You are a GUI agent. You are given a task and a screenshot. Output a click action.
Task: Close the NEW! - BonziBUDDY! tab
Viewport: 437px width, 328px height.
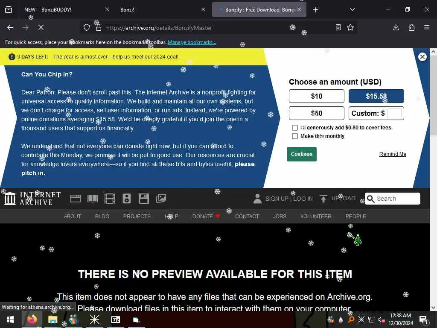(107, 10)
